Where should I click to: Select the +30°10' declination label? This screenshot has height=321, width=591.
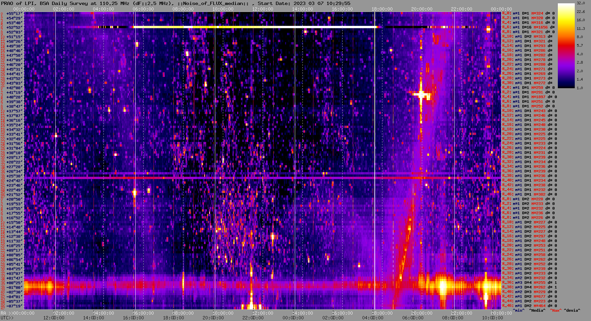click(x=14, y=153)
